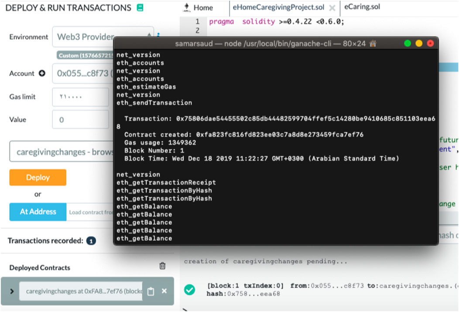Remove the deployed caregivingchanges contract with X
The height and width of the screenshot is (312, 459).
coord(164,291)
